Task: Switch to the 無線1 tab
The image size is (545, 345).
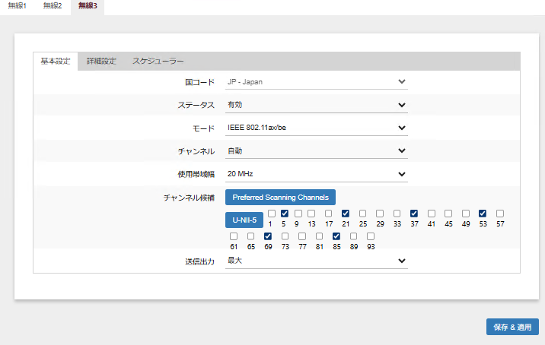Action: (18, 6)
